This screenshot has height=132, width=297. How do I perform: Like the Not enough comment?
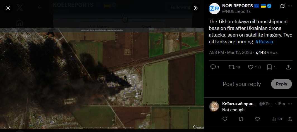coord(257,119)
